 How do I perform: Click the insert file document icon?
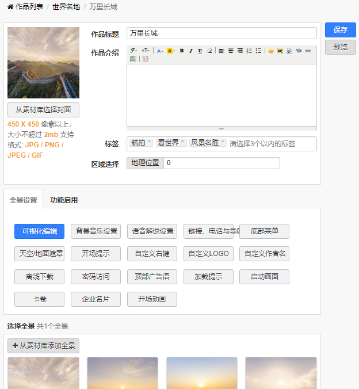tap(289, 51)
